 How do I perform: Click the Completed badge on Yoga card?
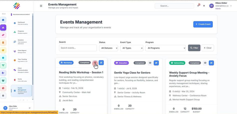(x=140, y=63)
